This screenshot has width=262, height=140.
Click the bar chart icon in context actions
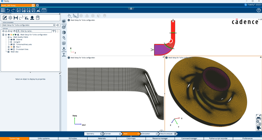pyautogui.click(x=27, y=18)
